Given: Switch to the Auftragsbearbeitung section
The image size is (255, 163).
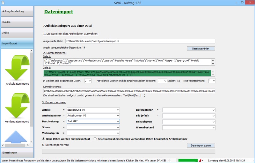Looking at the screenshot, I should pos(17,11).
